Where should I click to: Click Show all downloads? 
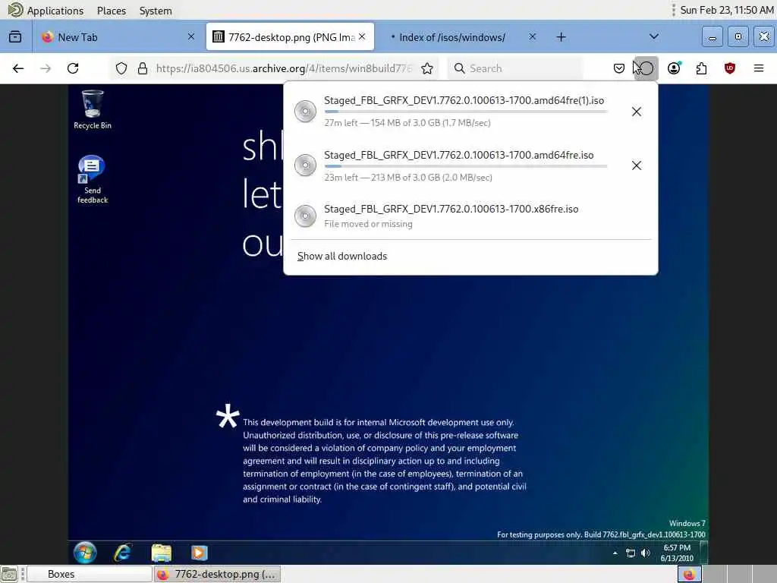pos(342,257)
